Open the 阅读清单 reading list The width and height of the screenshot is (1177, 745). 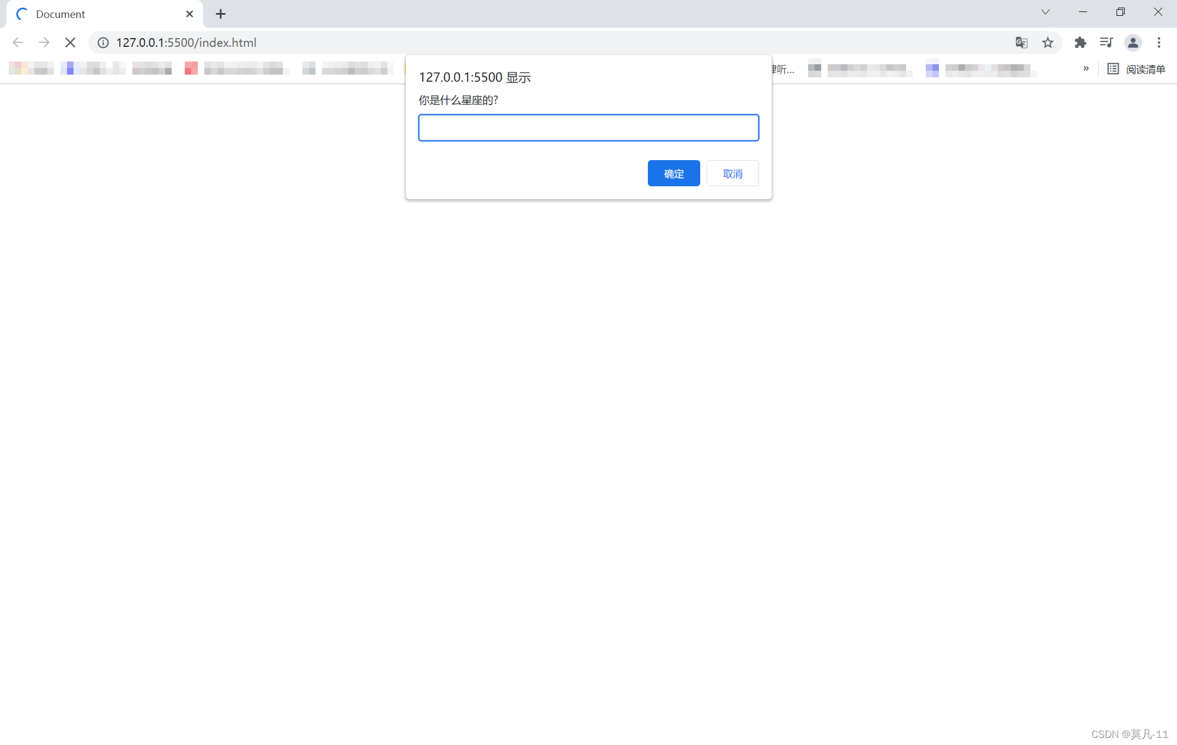tap(1137, 69)
